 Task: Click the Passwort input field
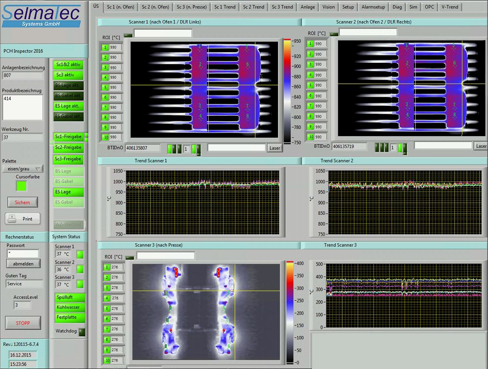tap(23, 253)
